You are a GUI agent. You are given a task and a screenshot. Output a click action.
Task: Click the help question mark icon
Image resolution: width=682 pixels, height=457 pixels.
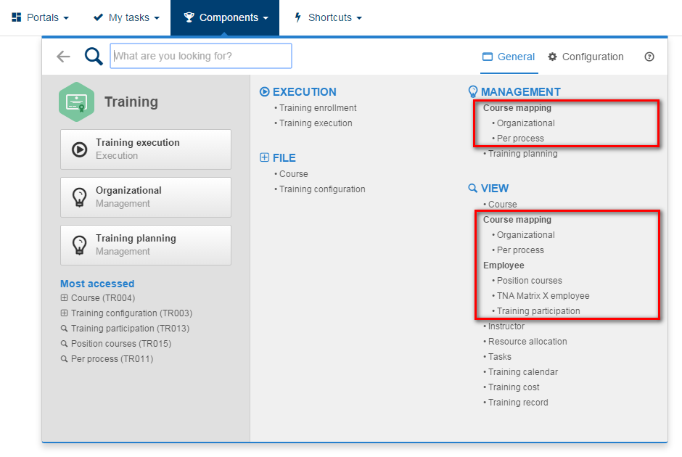(649, 57)
